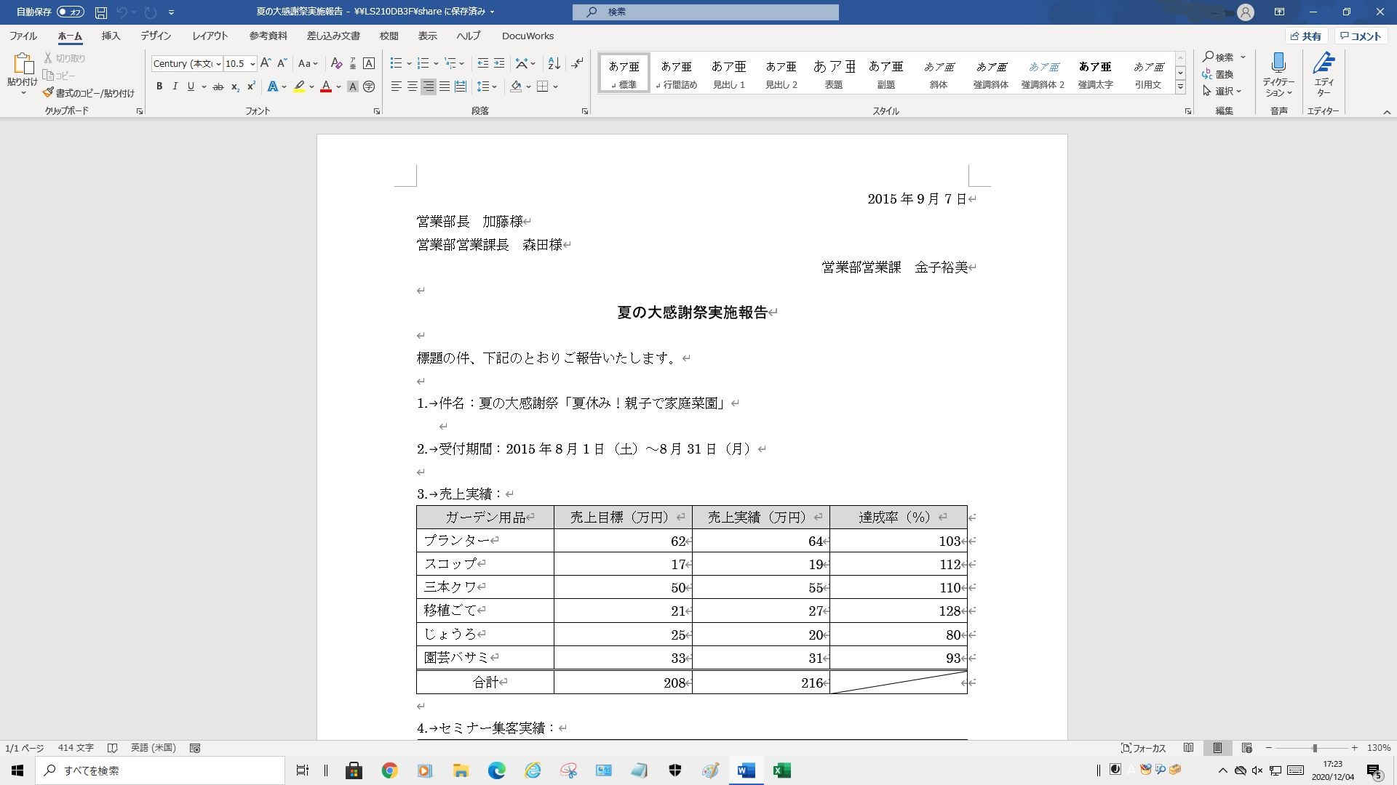
Task: Clear all formatting icon
Action: coord(336,63)
